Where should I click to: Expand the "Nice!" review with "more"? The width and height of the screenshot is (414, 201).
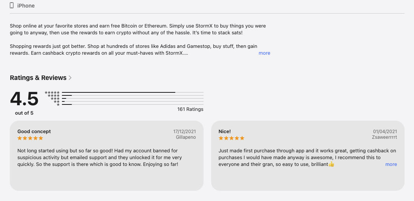[391, 164]
